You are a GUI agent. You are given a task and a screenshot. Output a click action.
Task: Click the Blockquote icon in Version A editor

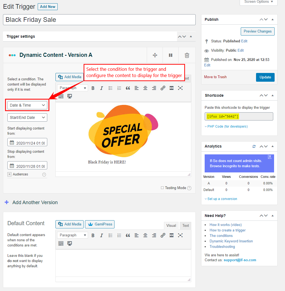(x=128, y=88)
